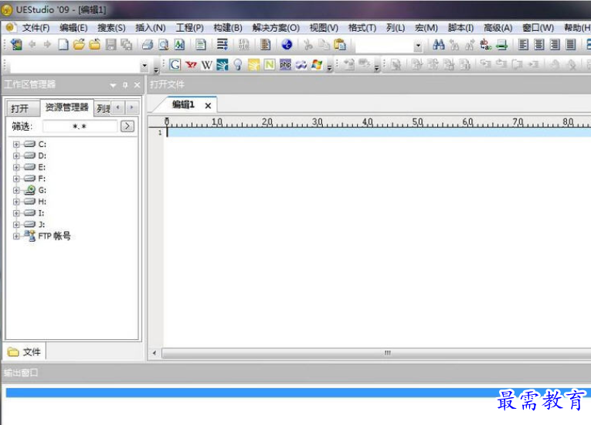The height and width of the screenshot is (425, 591).
Task: Open the 编辑(E) menu
Action: 73,28
